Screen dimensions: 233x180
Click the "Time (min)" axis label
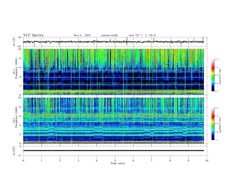tap(118, 163)
